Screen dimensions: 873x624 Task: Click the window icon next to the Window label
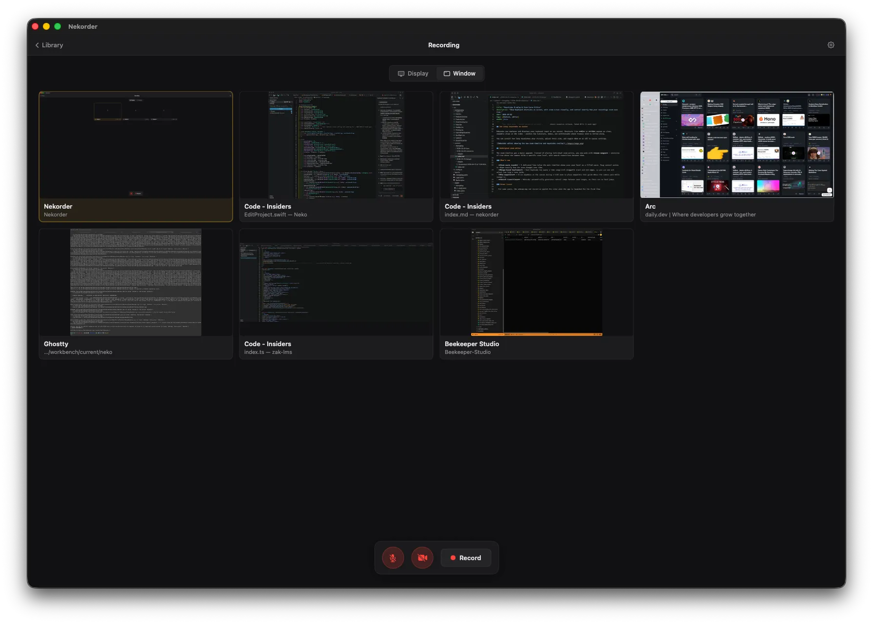(x=446, y=73)
